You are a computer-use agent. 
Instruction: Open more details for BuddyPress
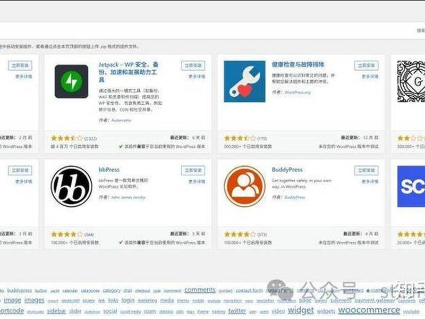(x=370, y=181)
